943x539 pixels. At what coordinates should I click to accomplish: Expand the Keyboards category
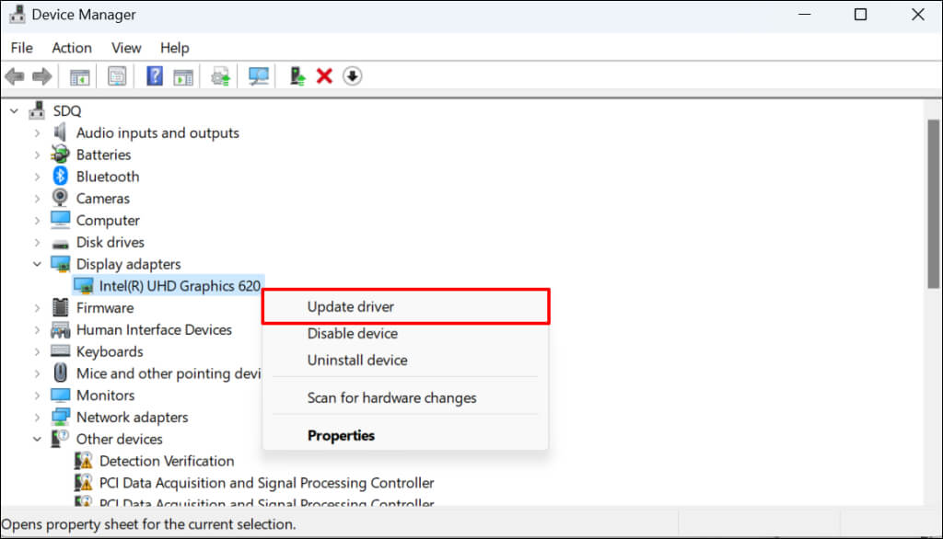[37, 351]
